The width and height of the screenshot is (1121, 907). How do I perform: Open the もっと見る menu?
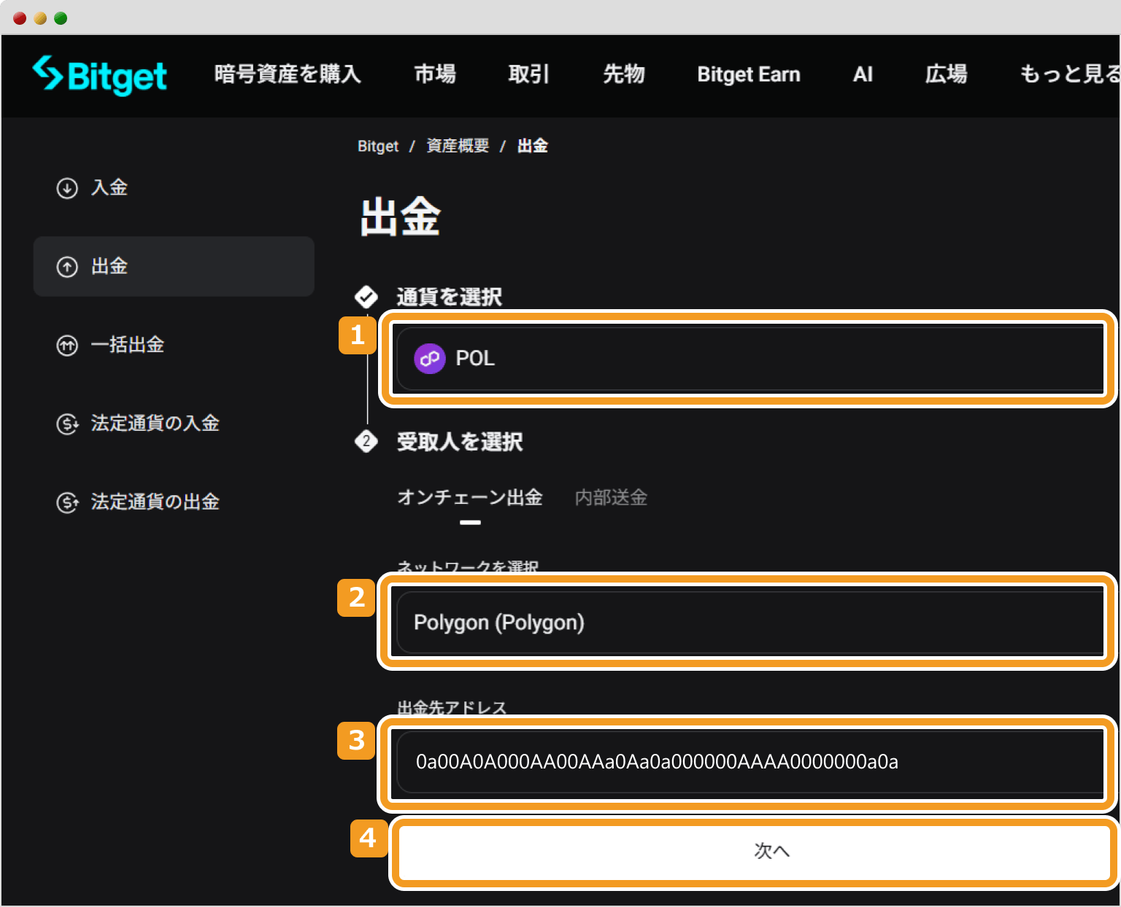point(1069,74)
